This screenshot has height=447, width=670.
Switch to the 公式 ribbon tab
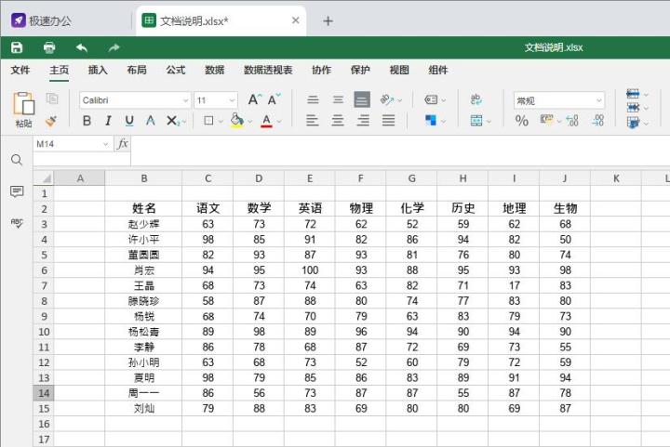point(176,70)
